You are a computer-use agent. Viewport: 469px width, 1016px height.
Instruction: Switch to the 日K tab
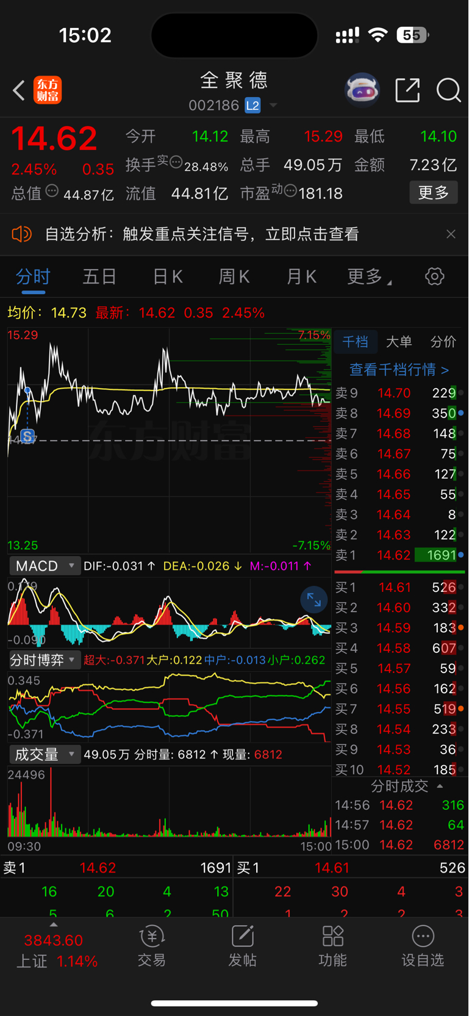(x=167, y=276)
